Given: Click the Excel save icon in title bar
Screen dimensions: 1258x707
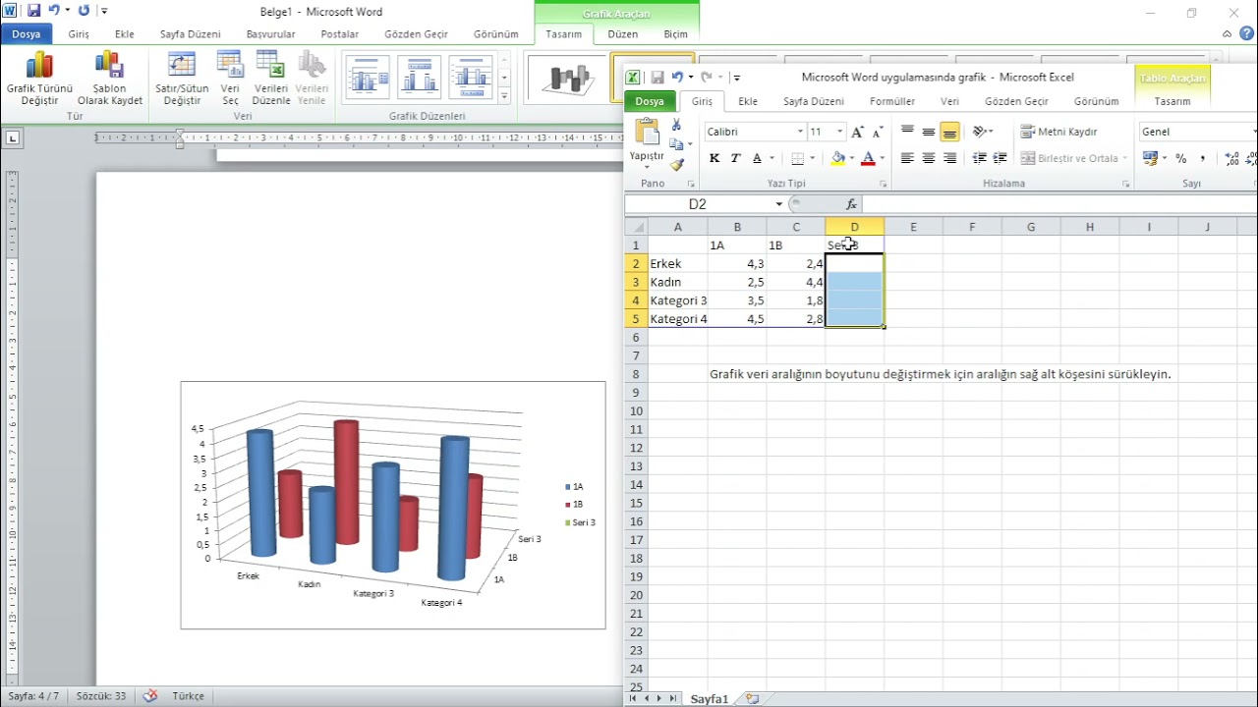Looking at the screenshot, I should pos(657,77).
